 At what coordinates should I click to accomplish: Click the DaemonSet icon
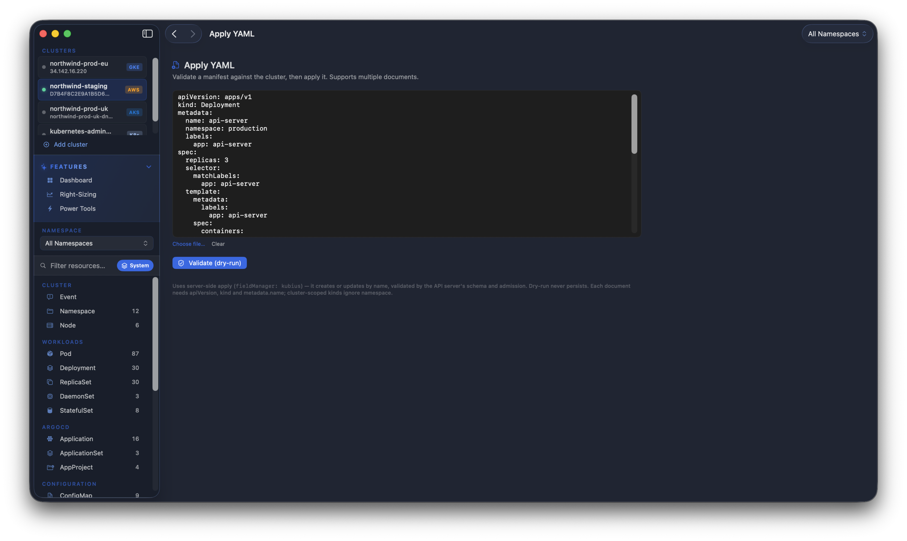(x=50, y=396)
